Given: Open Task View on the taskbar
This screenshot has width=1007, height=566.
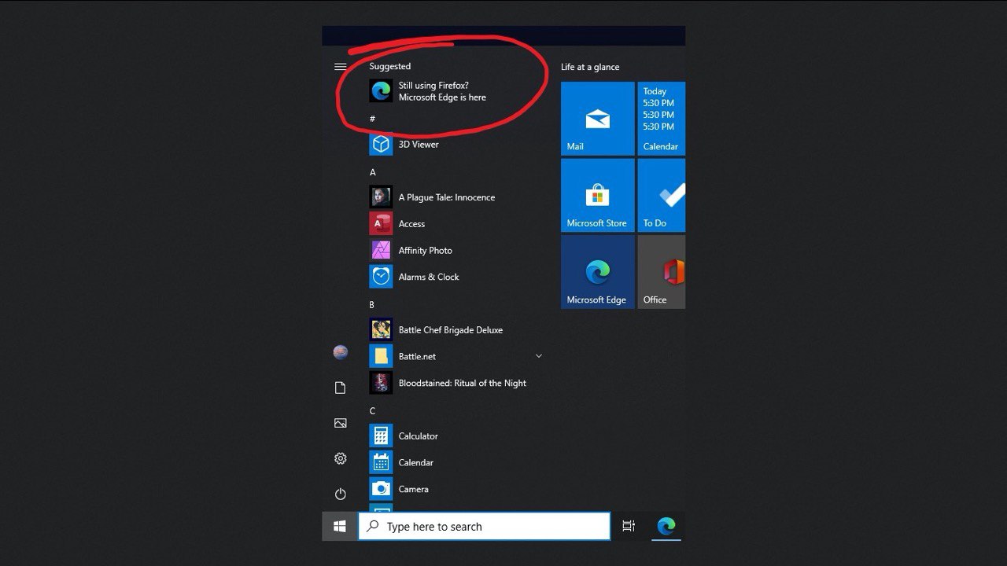Looking at the screenshot, I should tap(628, 527).
